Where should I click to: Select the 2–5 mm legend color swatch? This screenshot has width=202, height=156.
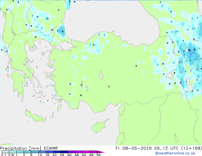27,152
